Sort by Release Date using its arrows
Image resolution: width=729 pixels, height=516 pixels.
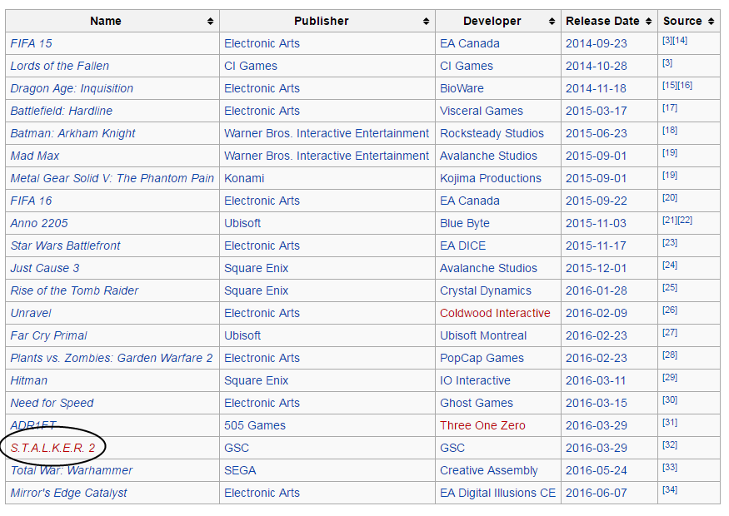(648, 22)
